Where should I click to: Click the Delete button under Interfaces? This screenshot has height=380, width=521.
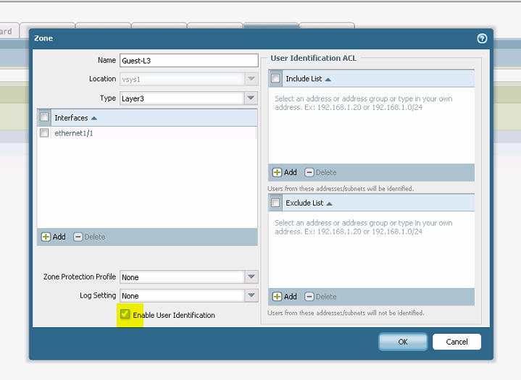coord(89,237)
